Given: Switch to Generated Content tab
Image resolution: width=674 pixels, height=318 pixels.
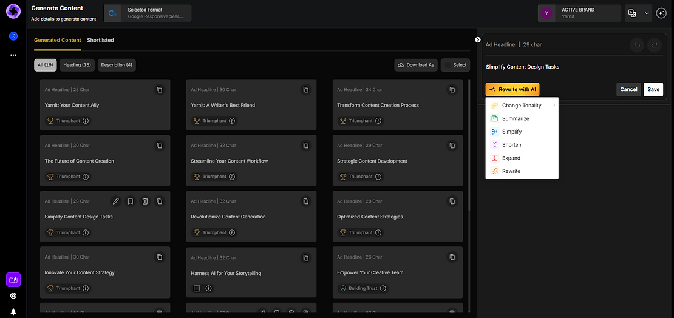Looking at the screenshot, I should (x=58, y=40).
